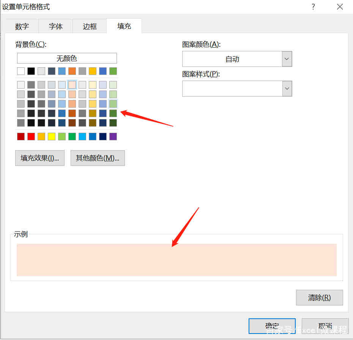Click the 示例 preview area
The image size is (353, 340).
(x=177, y=260)
